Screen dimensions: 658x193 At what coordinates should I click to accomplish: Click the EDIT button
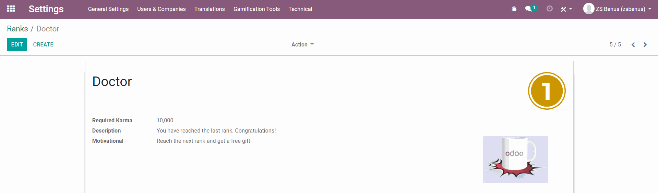[17, 44]
